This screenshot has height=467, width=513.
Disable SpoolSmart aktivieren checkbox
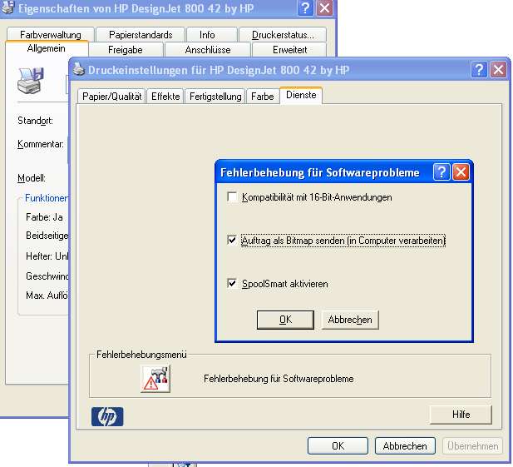point(232,283)
